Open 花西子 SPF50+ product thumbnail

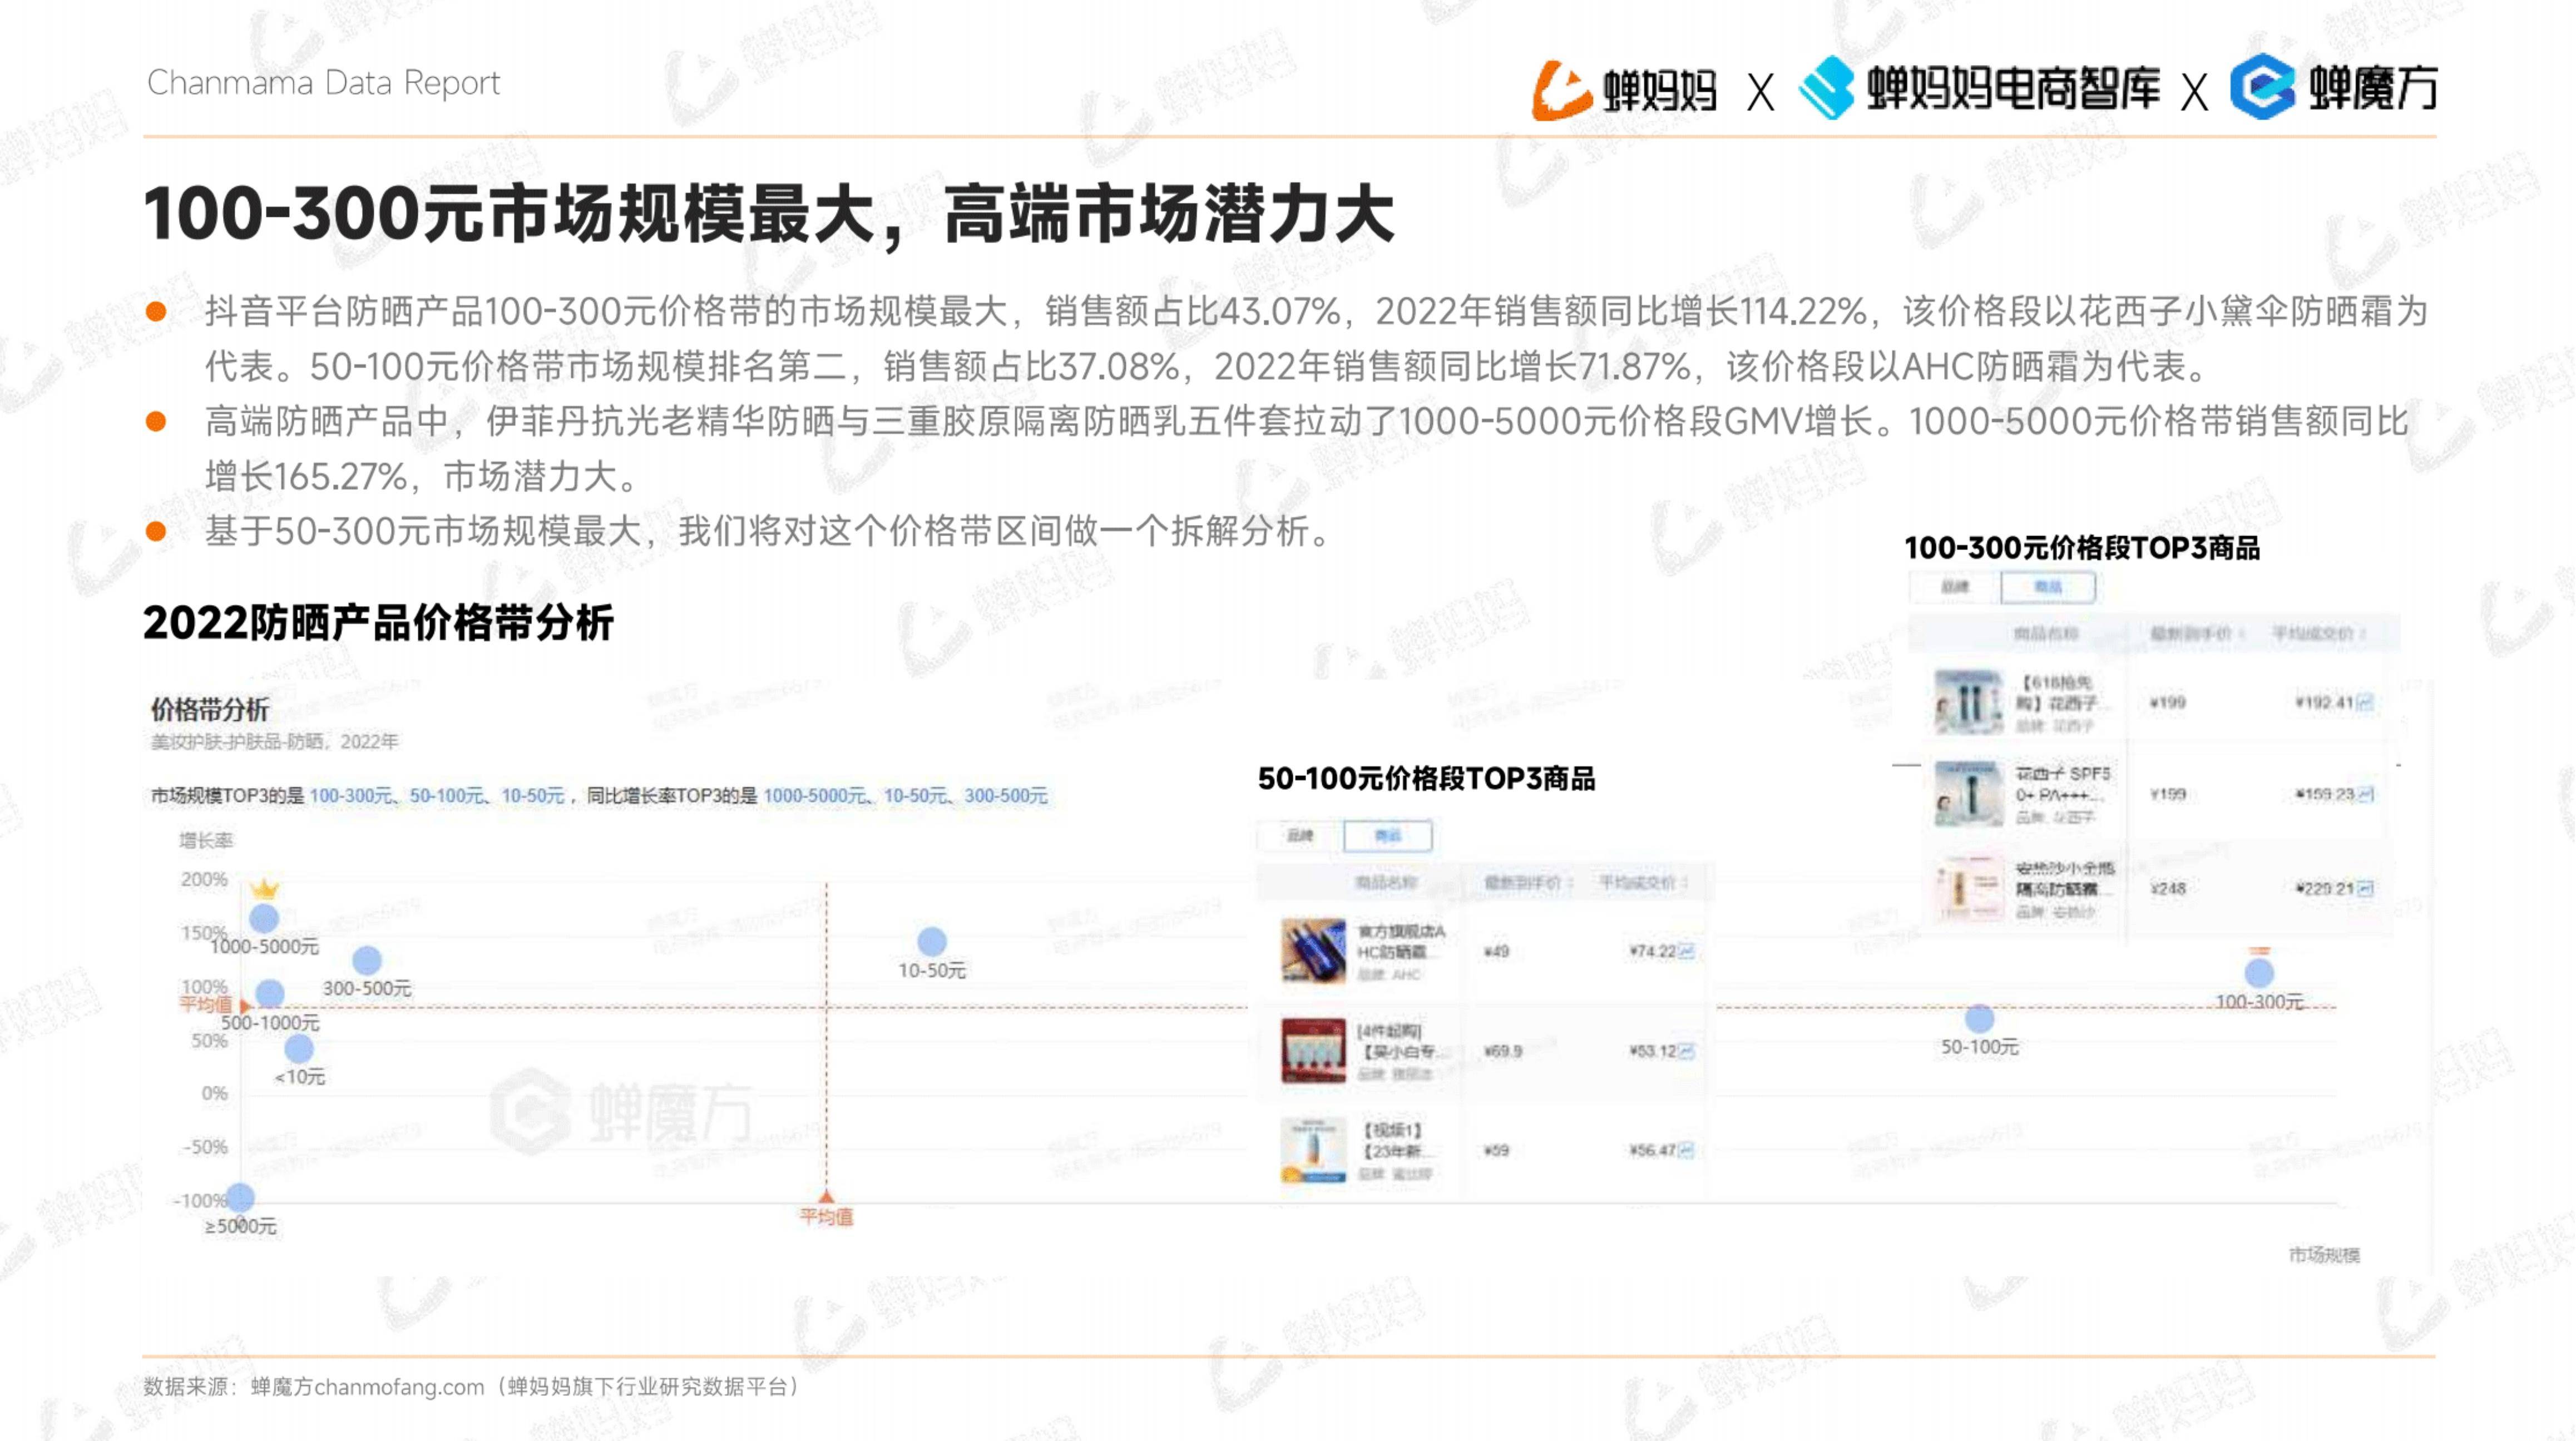tap(1968, 795)
